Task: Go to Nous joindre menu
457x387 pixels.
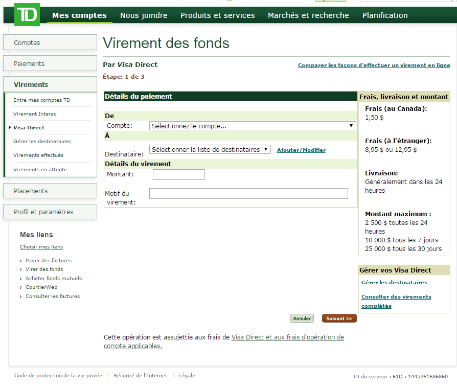Action: [x=144, y=15]
